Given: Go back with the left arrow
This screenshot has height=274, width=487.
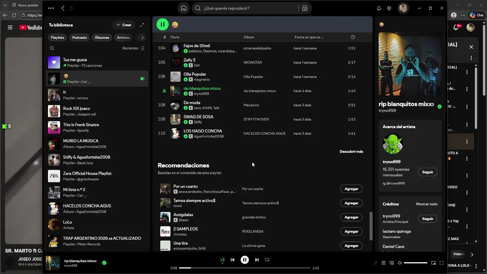Looking at the screenshot, I should 63,8.
